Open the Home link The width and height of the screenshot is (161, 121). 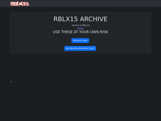[x=80, y=28]
